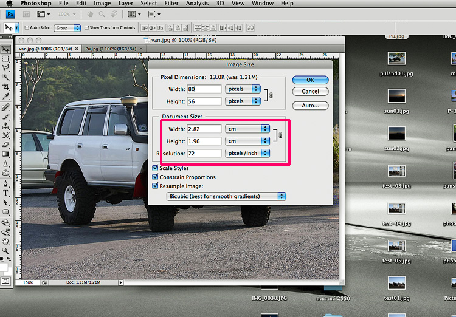Select the Type tool (T)
Screen dimensions: 456x317
[x=5, y=193]
